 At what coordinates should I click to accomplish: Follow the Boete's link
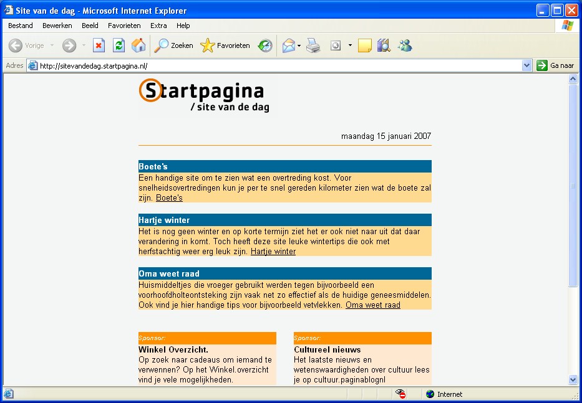169,197
